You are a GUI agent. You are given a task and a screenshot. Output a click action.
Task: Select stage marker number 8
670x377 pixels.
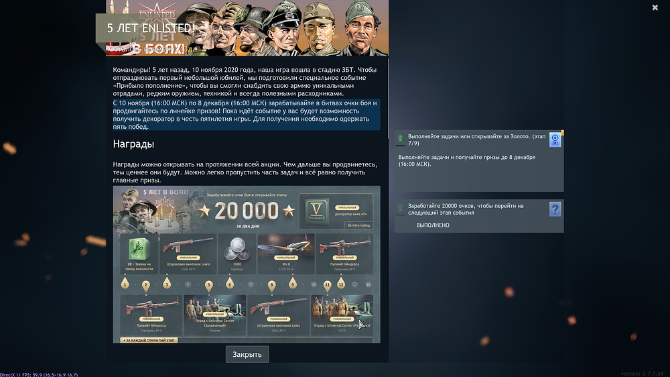pyautogui.click(x=271, y=285)
